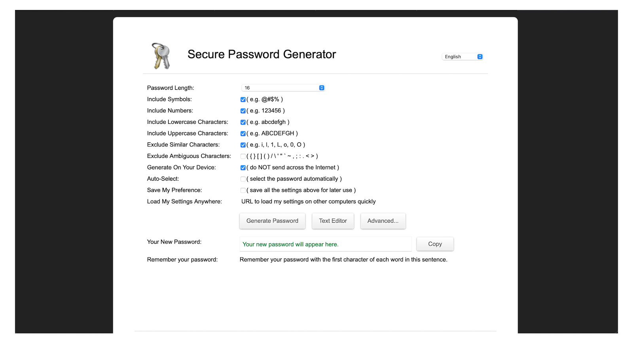This screenshot has height=356, width=633.
Task: Enable the Auto-Select option
Action: [x=243, y=179]
